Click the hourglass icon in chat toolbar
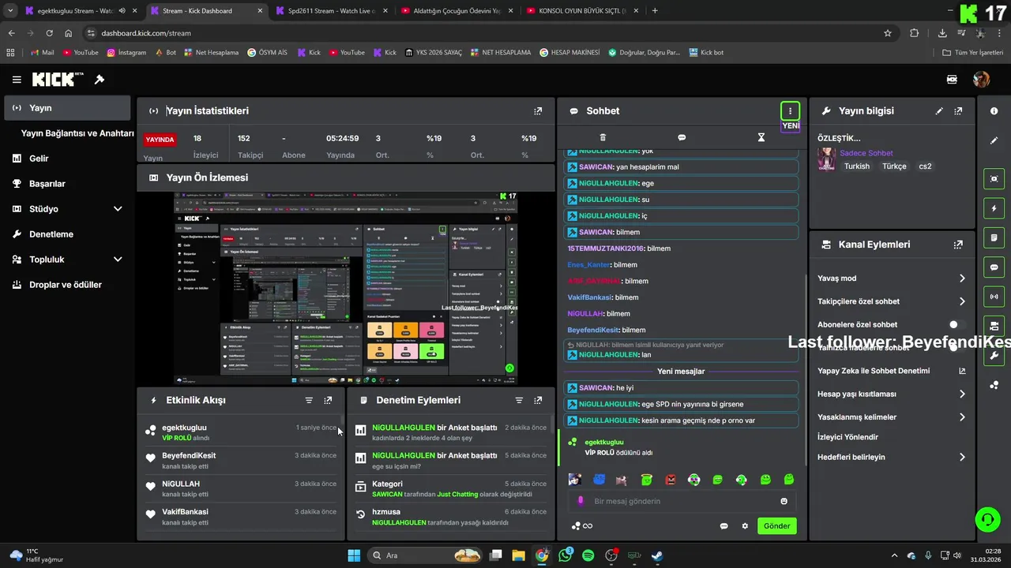 761,137
